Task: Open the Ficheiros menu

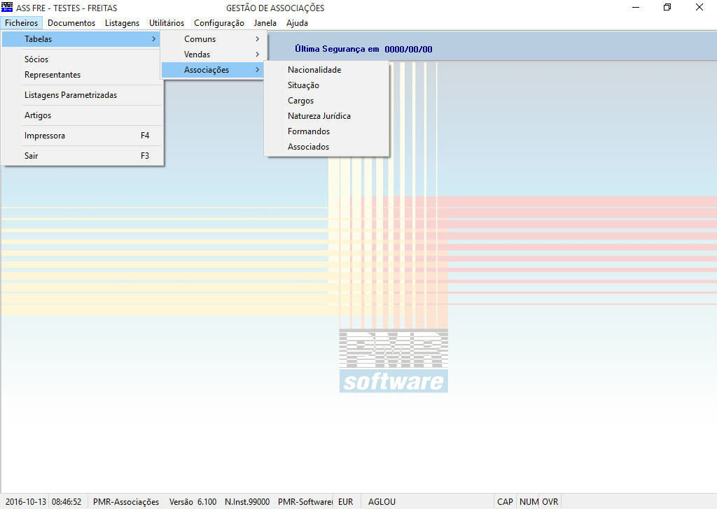Action: [x=22, y=23]
